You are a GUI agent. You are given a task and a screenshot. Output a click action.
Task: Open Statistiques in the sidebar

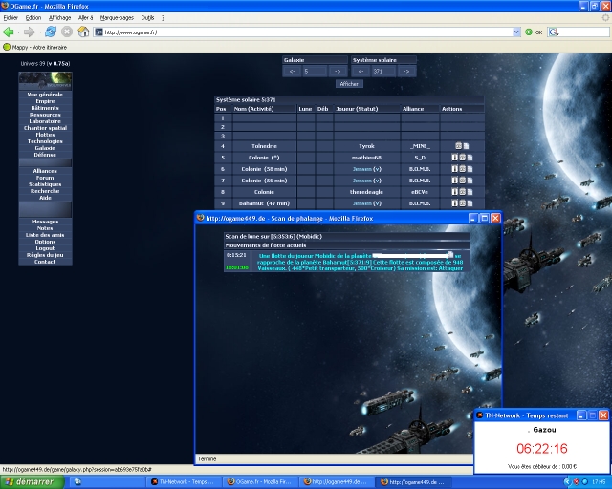point(45,184)
